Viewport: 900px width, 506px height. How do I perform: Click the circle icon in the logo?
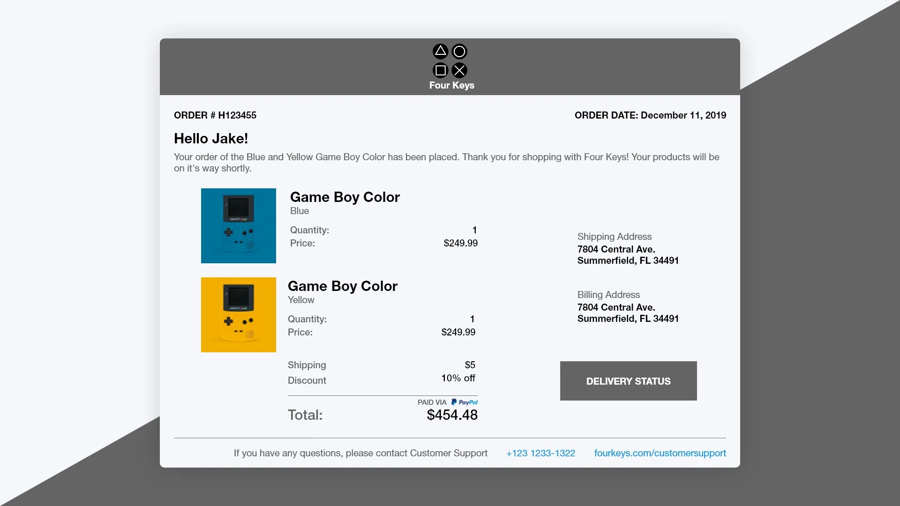pos(459,52)
